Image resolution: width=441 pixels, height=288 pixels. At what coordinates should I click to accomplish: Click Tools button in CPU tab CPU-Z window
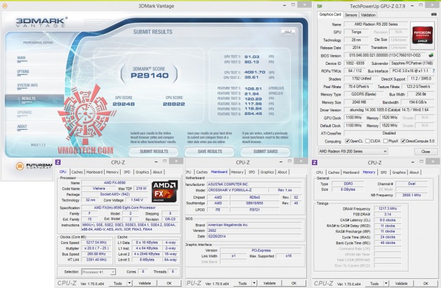click(118, 283)
